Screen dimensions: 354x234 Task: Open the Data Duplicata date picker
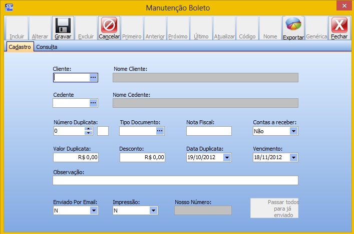227,157
